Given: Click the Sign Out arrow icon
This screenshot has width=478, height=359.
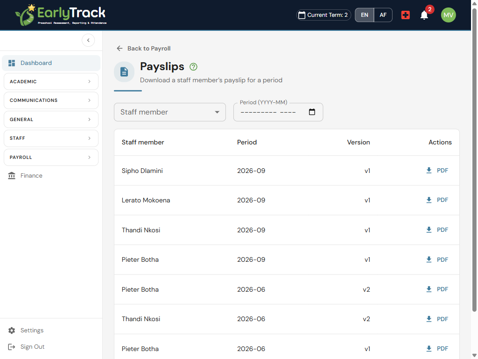Looking at the screenshot, I should [12, 347].
